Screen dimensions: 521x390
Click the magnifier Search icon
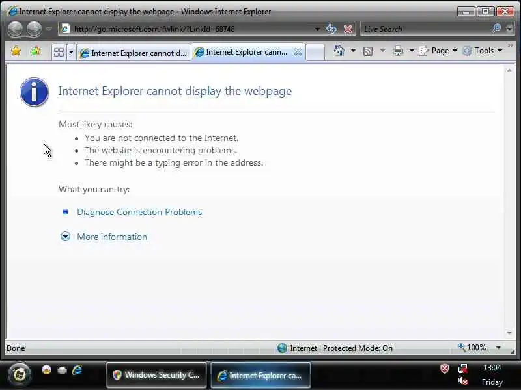pyautogui.click(x=496, y=29)
